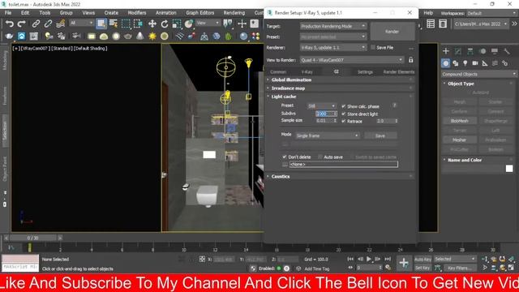Open the Create tab in the command panel
The image size is (519, 292).
(446, 51)
